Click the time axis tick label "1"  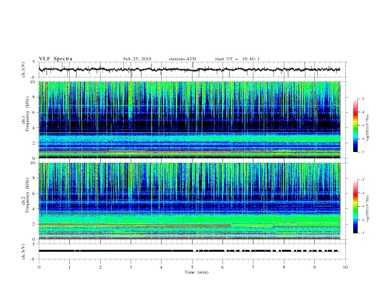click(x=69, y=267)
